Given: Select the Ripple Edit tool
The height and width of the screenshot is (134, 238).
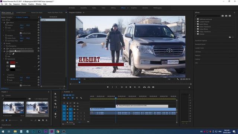Looking at the screenshot, I should point(55,100).
